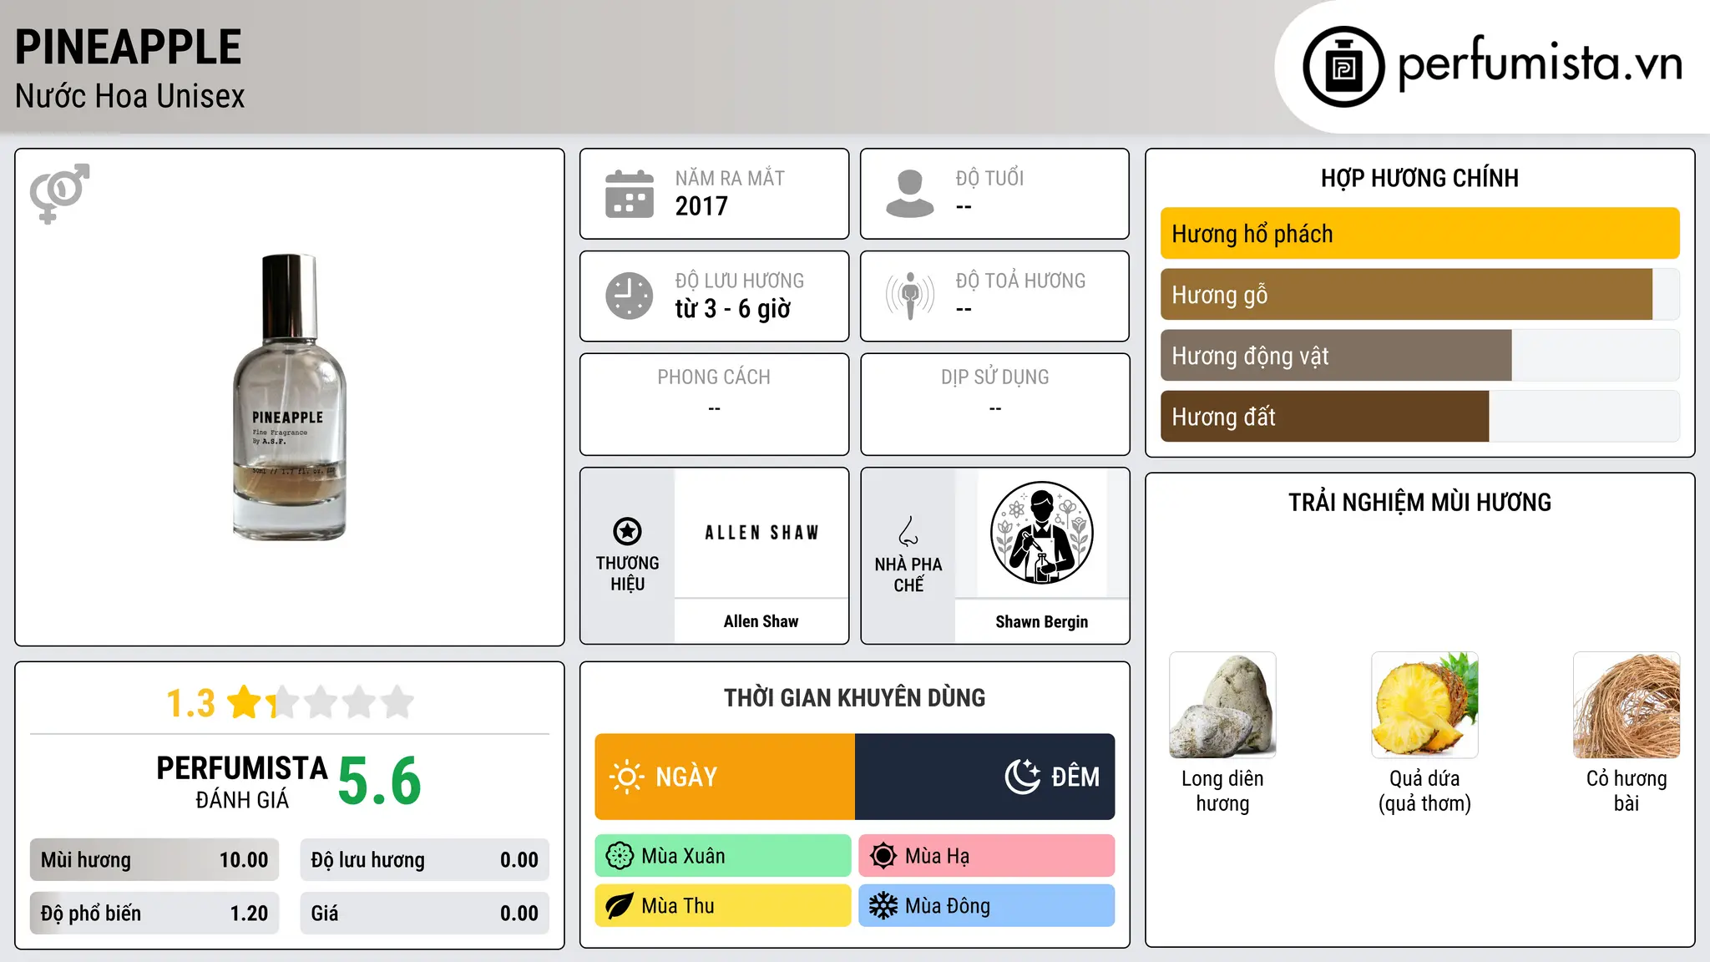Click the sun icon in the Ngày panel

[x=626, y=777]
